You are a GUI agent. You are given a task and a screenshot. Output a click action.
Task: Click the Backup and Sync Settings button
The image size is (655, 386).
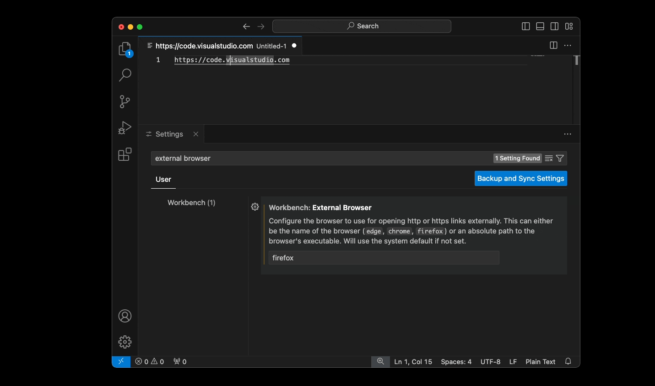[520, 178]
